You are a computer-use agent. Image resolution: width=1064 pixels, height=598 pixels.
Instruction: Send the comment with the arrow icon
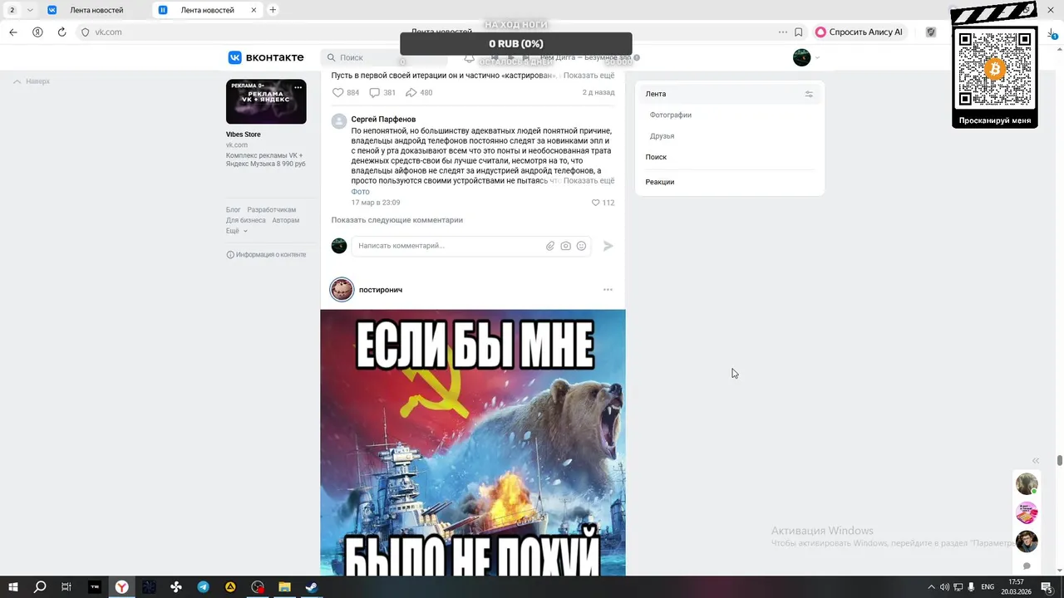(x=608, y=246)
